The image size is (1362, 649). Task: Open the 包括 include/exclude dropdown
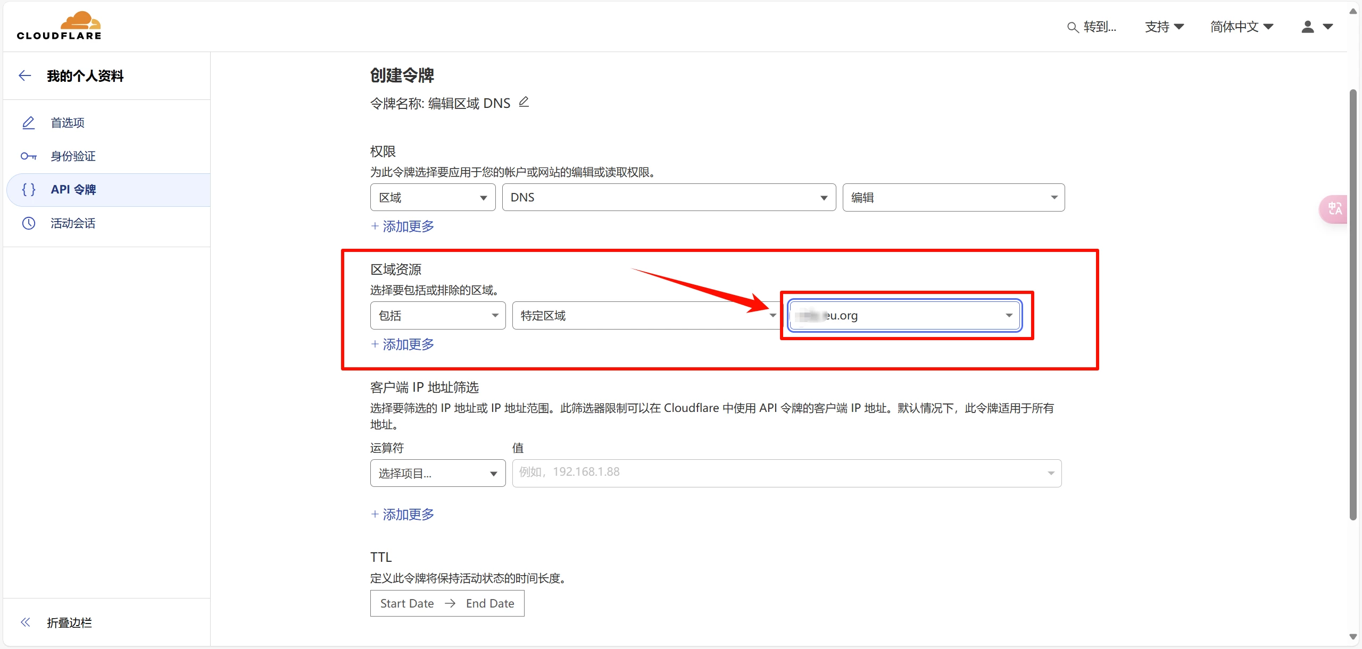tap(437, 316)
